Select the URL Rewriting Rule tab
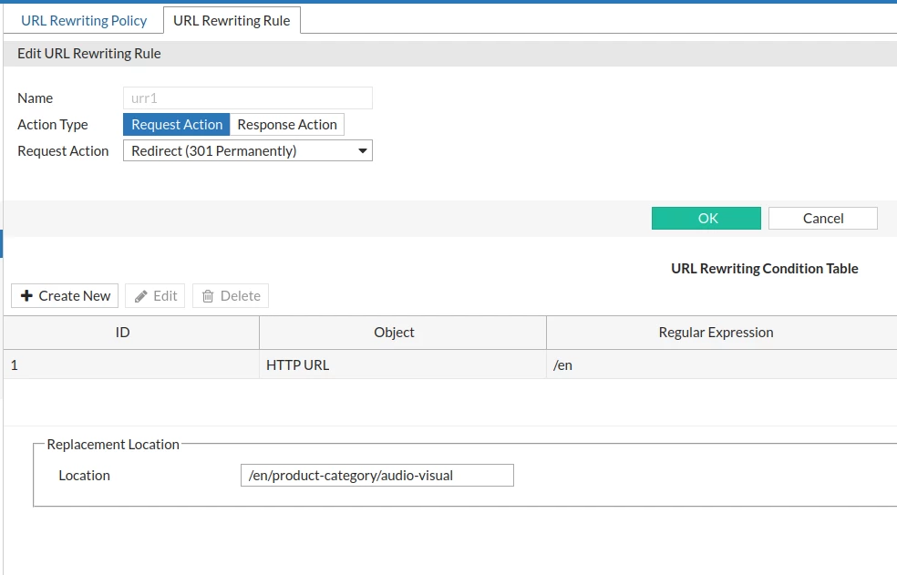The height and width of the screenshot is (575, 897). (232, 21)
